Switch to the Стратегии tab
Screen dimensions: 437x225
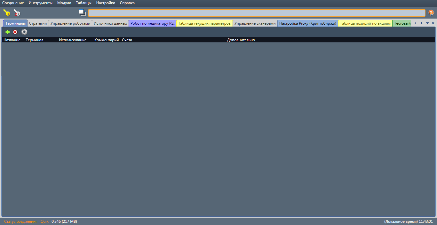click(x=38, y=23)
